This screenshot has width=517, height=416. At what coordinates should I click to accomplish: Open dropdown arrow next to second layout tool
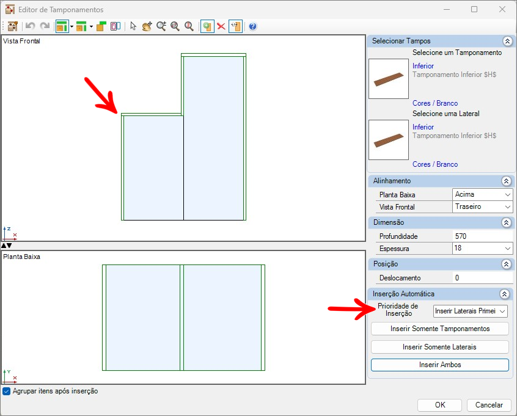pyautogui.click(x=91, y=26)
